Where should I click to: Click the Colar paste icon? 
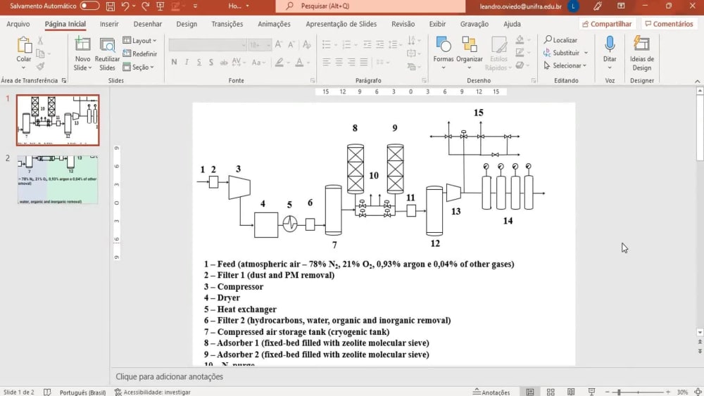pyautogui.click(x=24, y=45)
